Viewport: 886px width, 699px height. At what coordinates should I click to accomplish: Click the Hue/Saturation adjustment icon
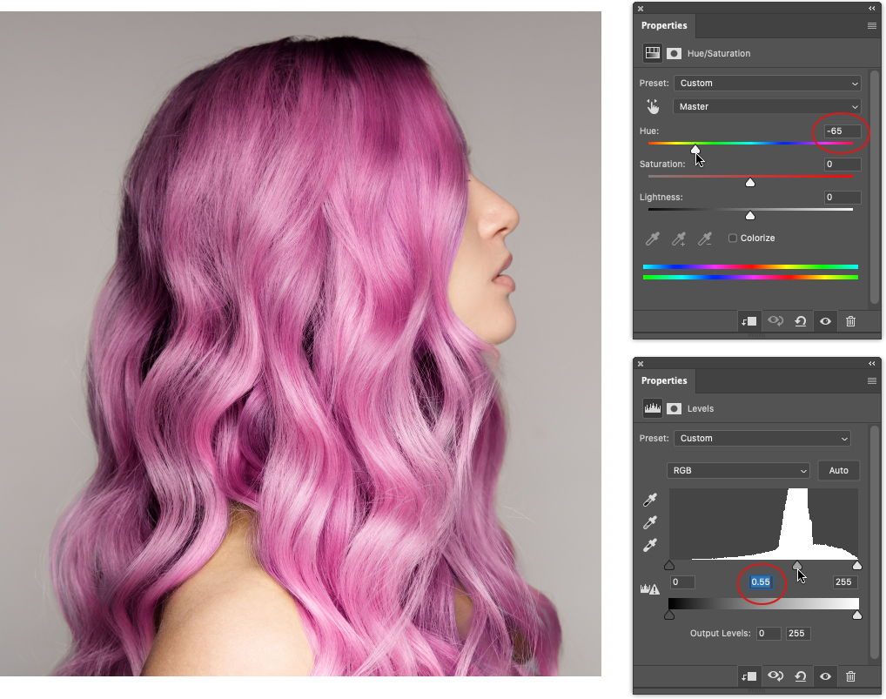(x=653, y=53)
